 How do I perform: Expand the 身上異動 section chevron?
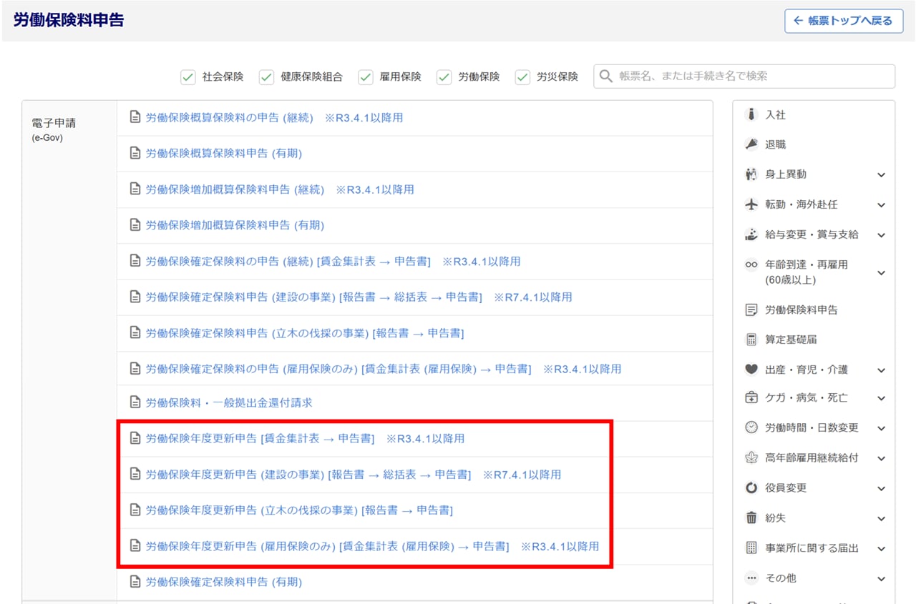pyautogui.click(x=881, y=175)
